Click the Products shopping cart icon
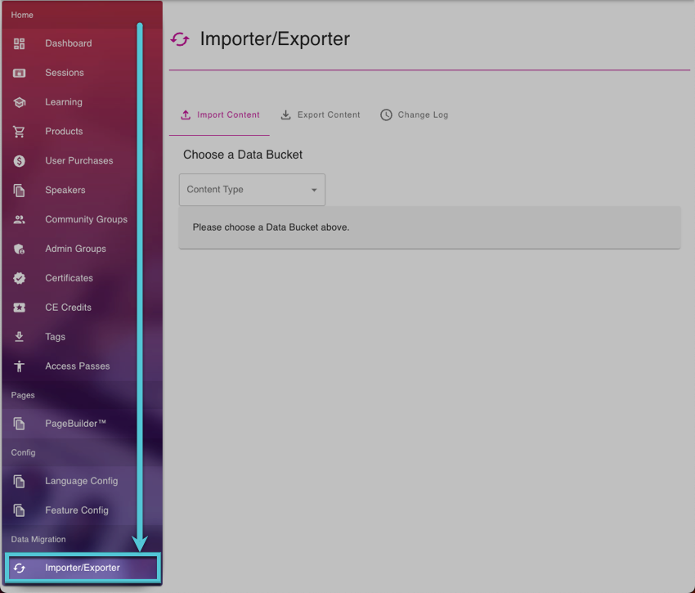Screen dimensions: 695x593 click(x=19, y=132)
